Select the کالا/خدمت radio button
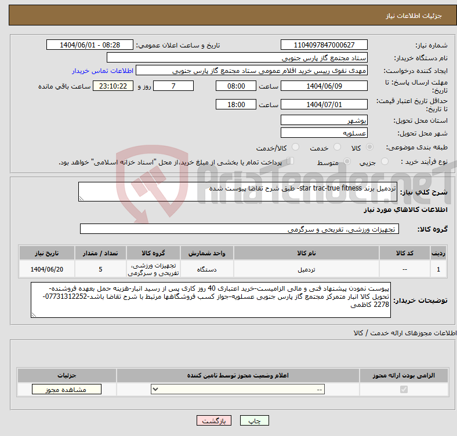This screenshot has width=457, height=436. [x=296, y=147]
